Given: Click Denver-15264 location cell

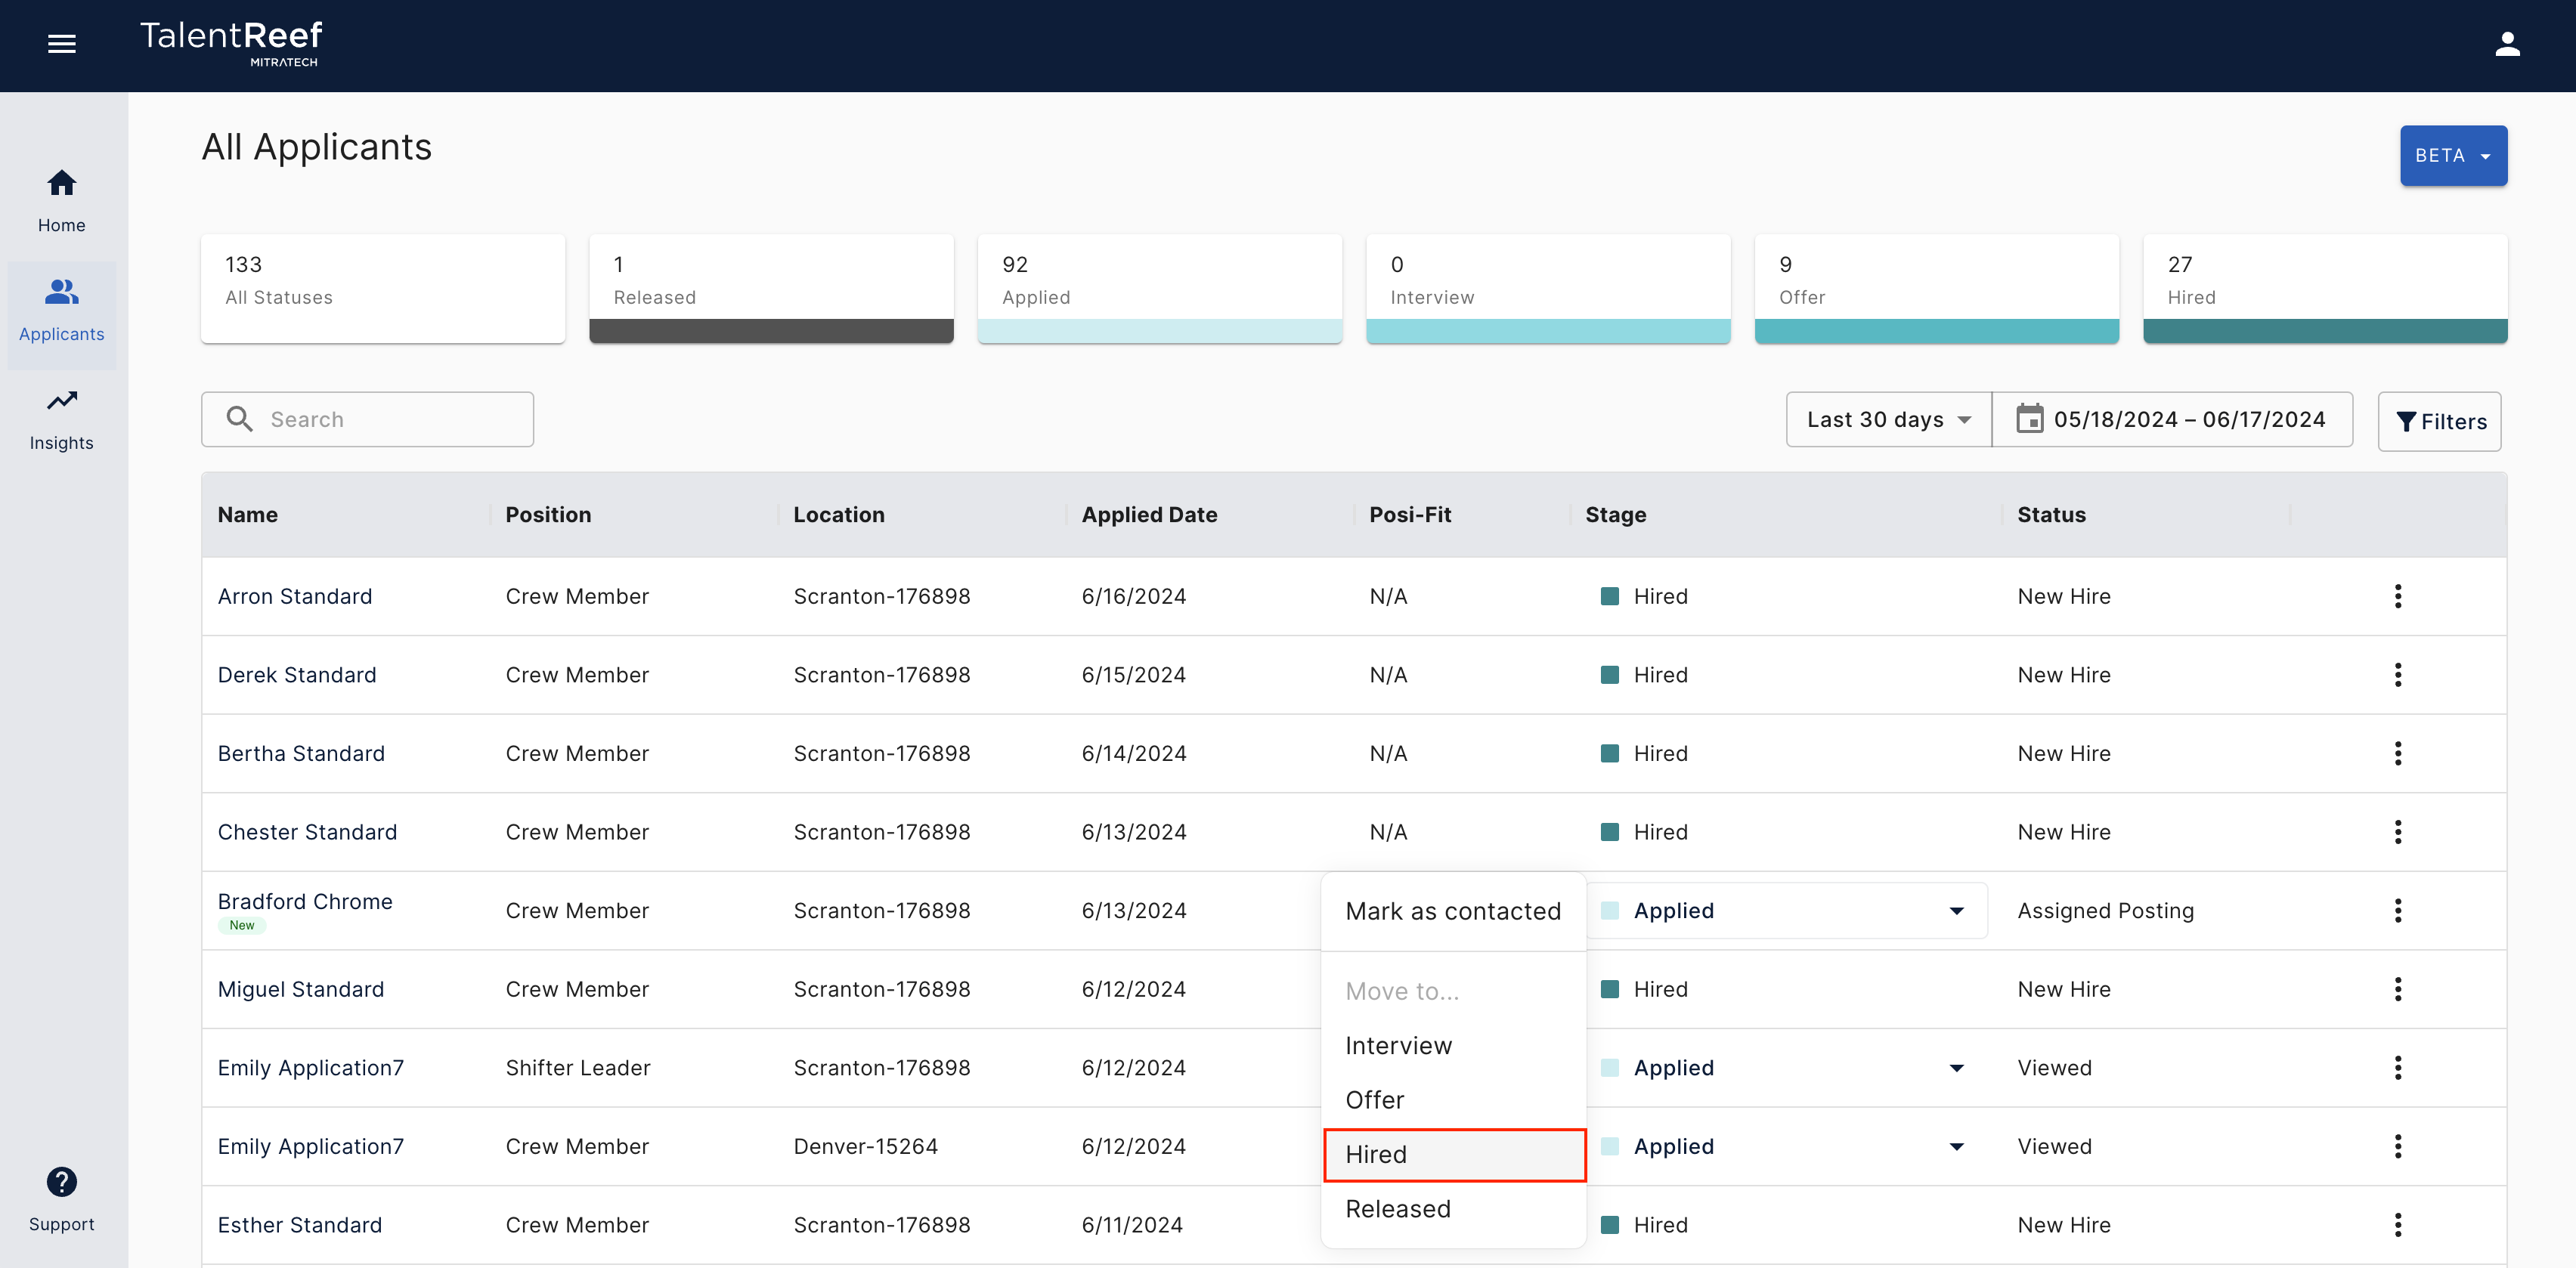Looking at the screenshot, I should (x=866, y=1146).
